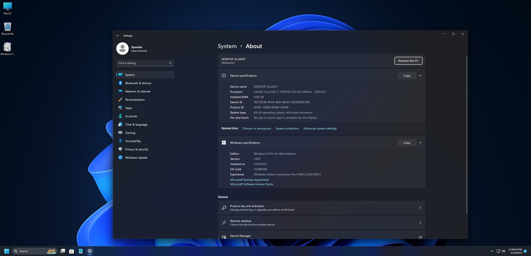Click the DESKTOP-SLQ4217 header name
Screen dimensions: 531x256
[234, 59]
